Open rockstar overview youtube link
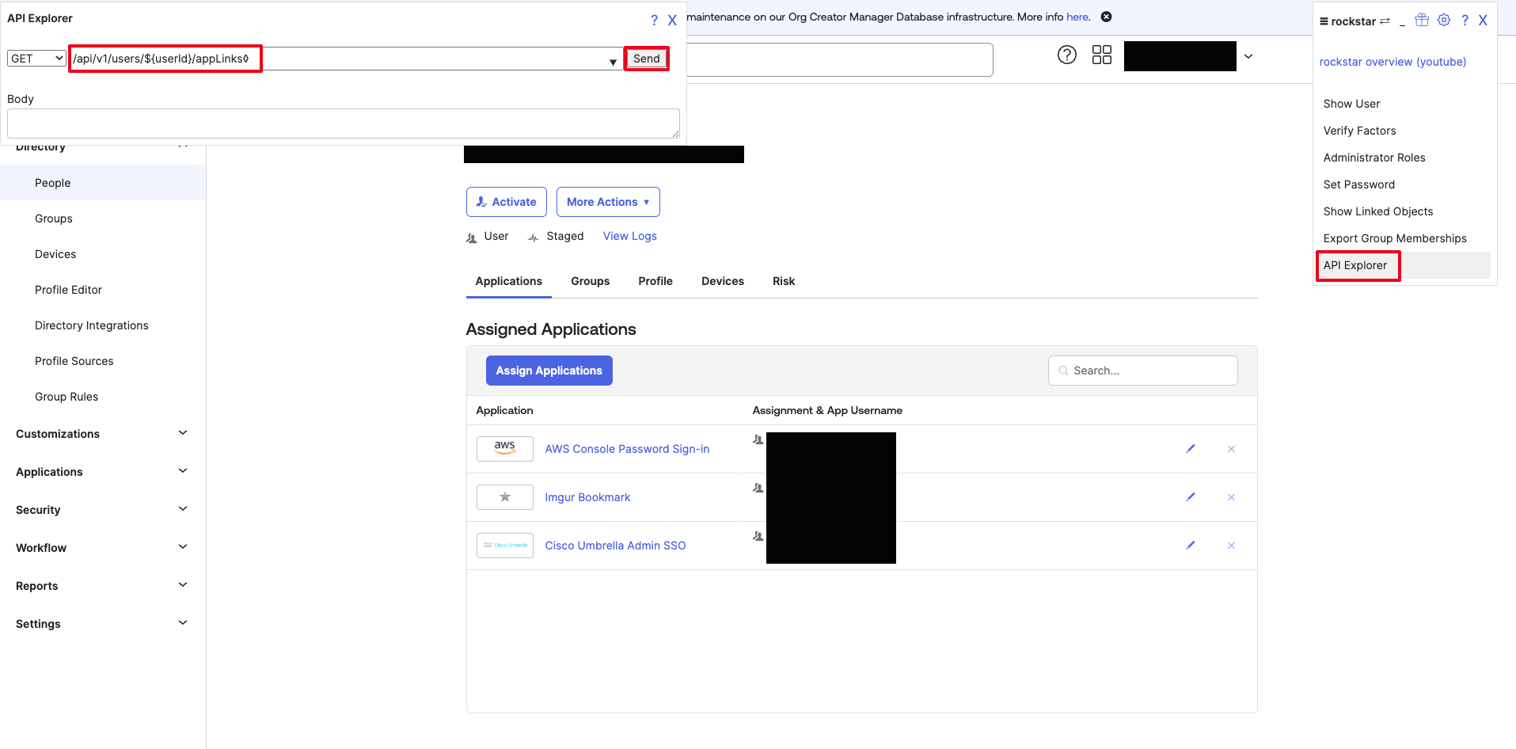The height and width of the screenshot is (749, 1516). (x=1393, y=62)
